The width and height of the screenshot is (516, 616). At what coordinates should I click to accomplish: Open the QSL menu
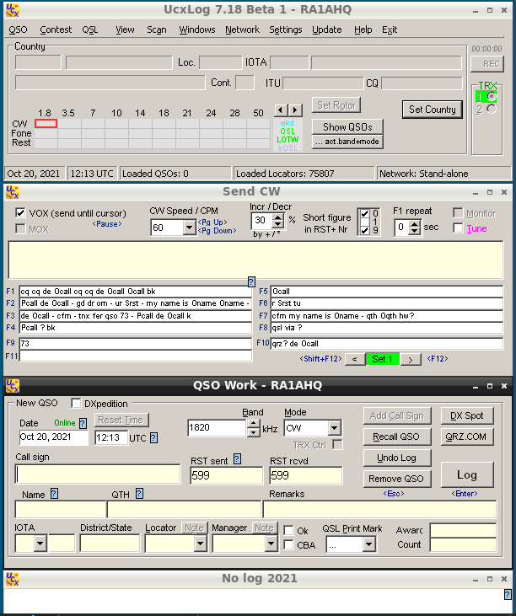point(90,29)
